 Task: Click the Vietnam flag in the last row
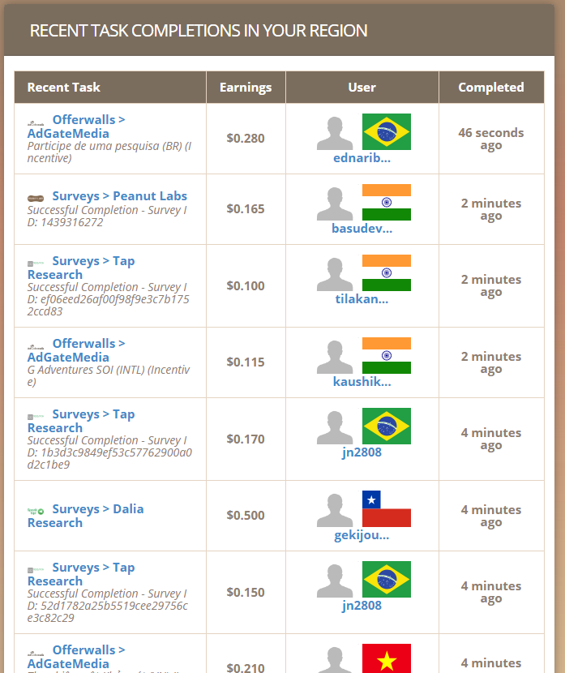point(386,658)
